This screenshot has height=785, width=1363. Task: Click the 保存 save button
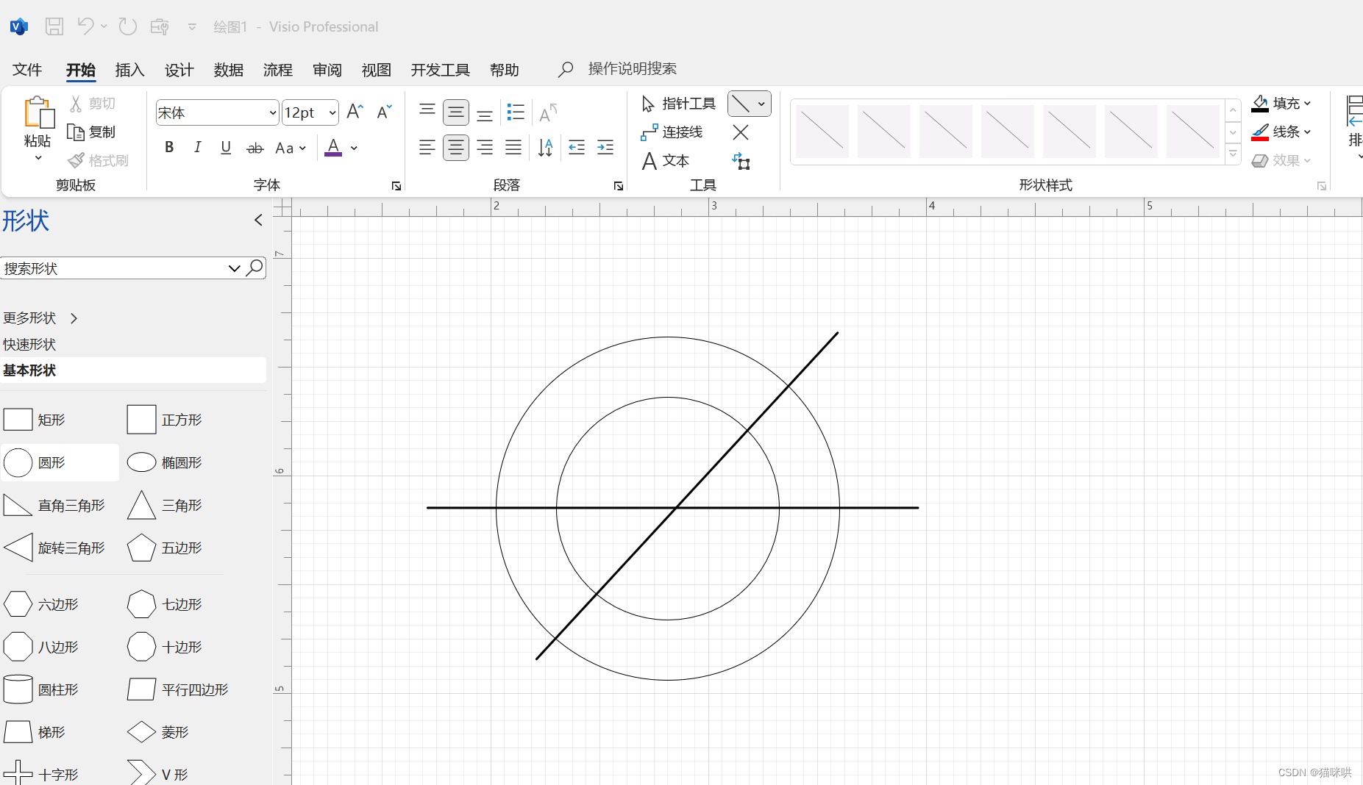click(x=54, y=26)
